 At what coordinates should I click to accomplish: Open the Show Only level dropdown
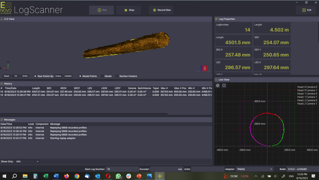[27, 161]
